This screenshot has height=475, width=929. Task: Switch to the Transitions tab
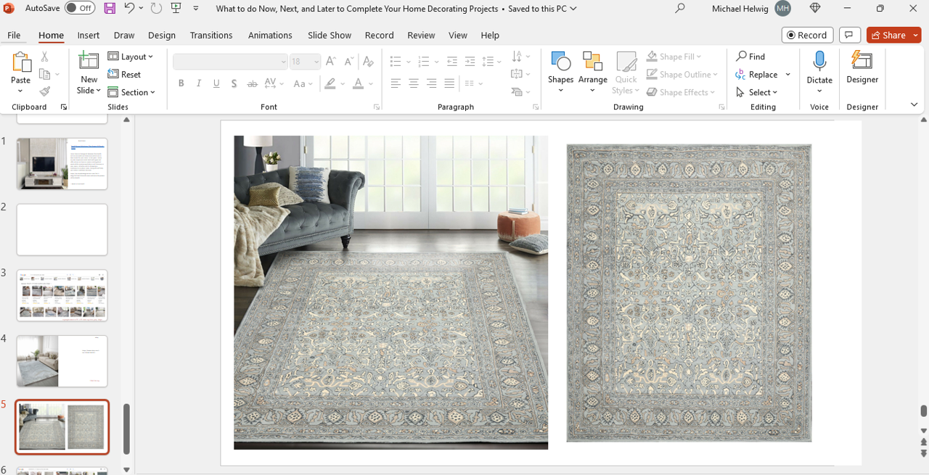point(211,35)
